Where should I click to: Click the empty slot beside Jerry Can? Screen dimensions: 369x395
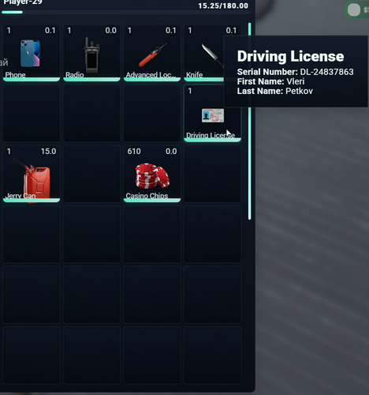[x=91, y=174]
